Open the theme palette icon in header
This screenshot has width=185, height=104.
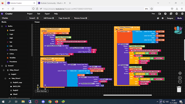165,14
